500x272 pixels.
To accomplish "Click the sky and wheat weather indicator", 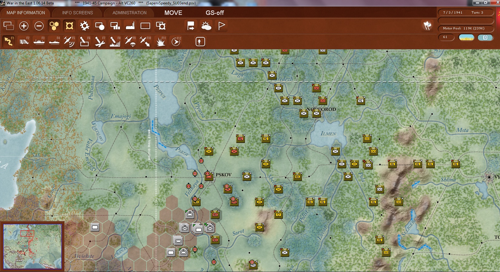I will tap(466, 37).
